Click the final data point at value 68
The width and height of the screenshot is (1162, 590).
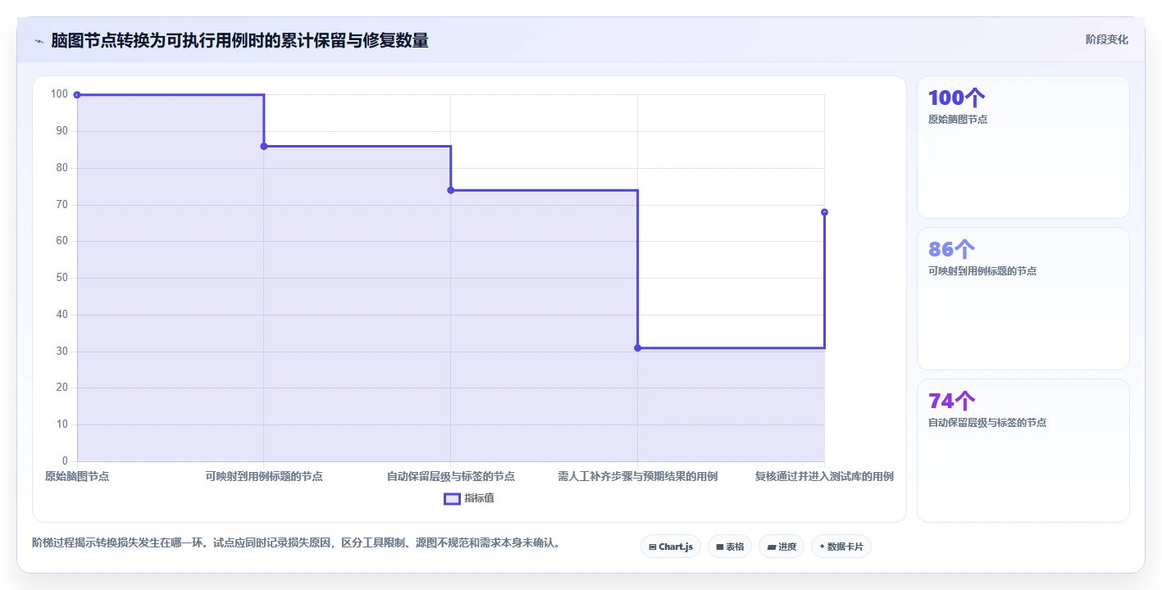[824, 212]
